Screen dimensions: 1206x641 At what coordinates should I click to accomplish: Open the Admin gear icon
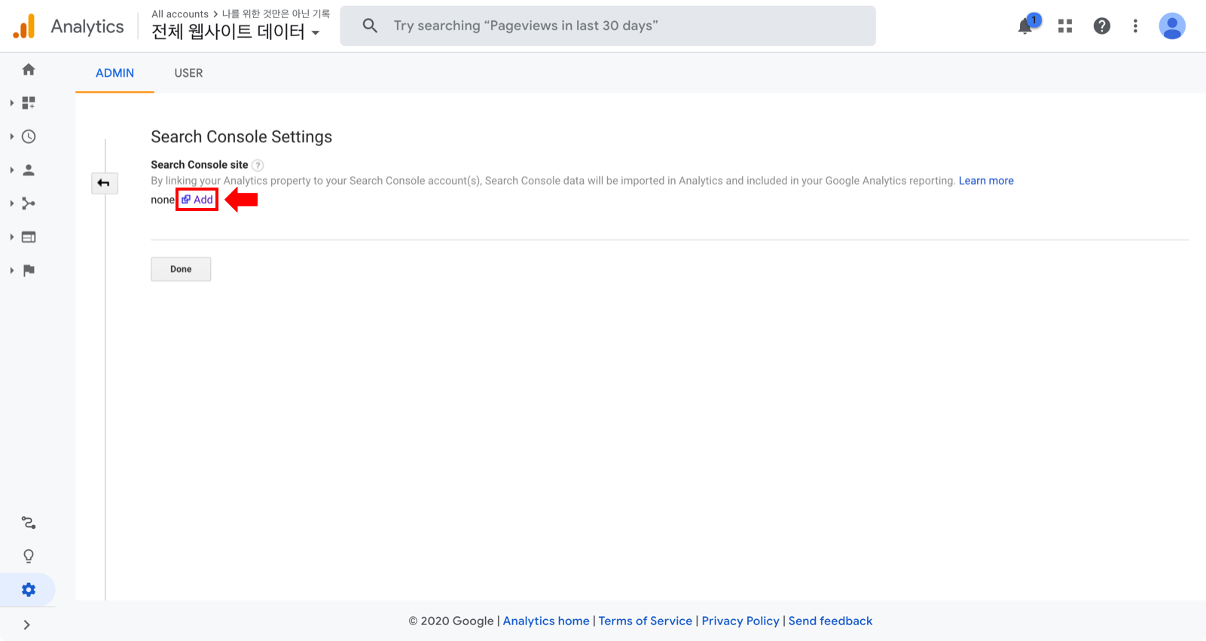point(29,590)
